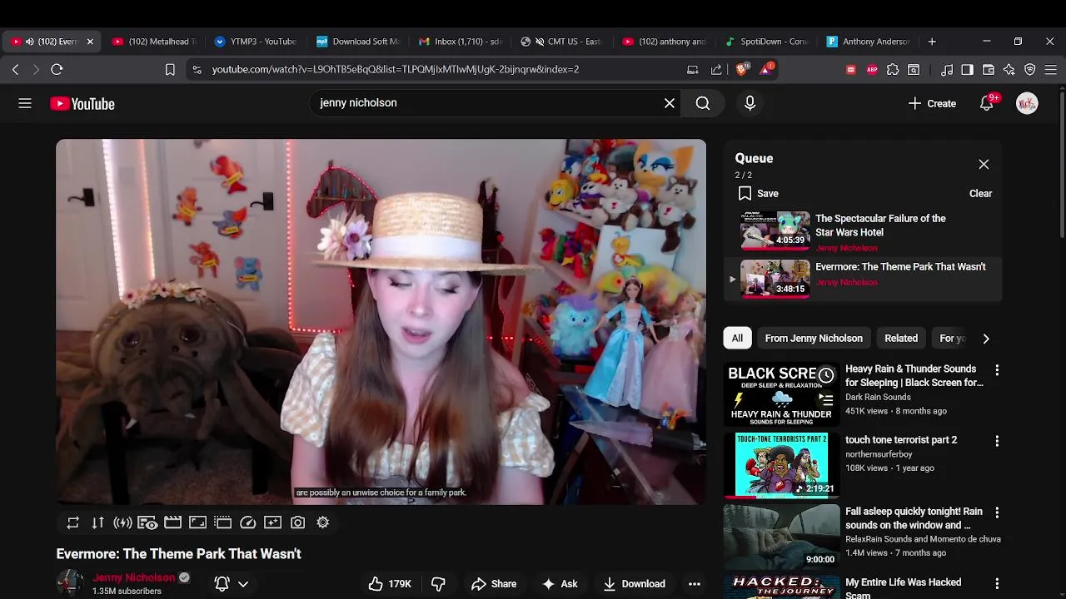Open Brave Rewards triangle icon

(x=766, y=69)
